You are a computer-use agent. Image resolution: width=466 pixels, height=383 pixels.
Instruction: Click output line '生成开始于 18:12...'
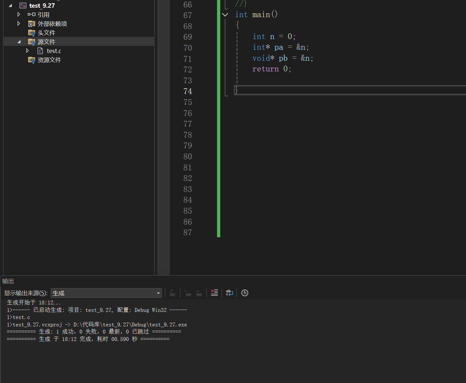(34, 303)
